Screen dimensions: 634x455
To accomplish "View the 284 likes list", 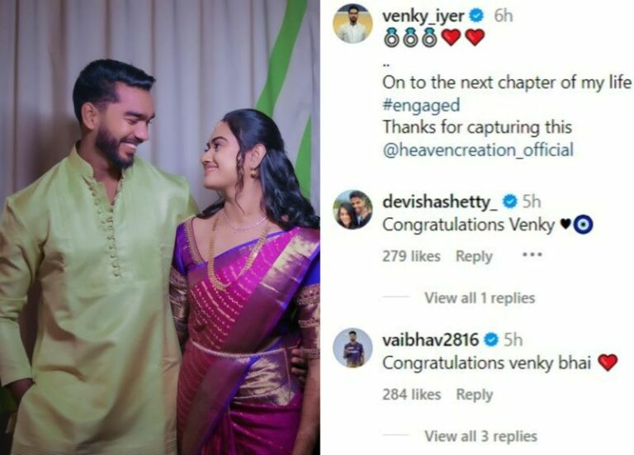I will tap(412, 395).
